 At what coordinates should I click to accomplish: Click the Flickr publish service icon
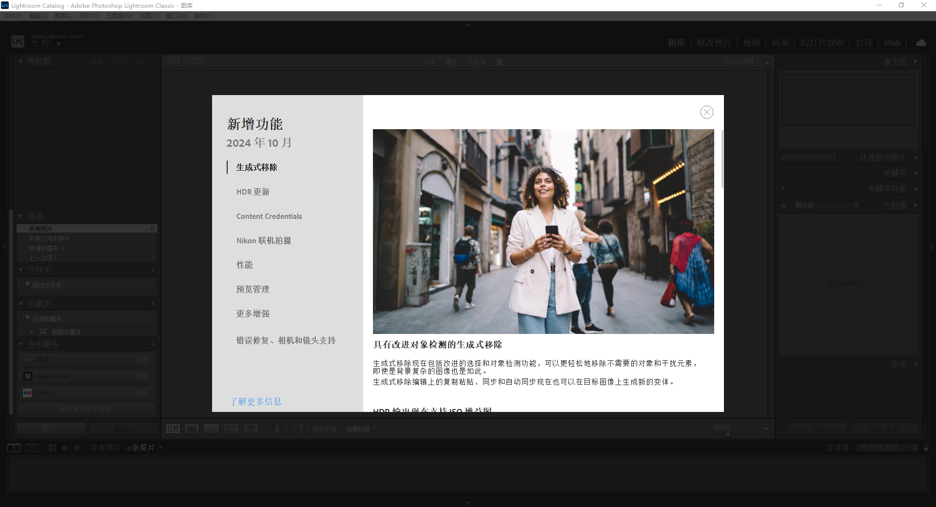point(28,393)
